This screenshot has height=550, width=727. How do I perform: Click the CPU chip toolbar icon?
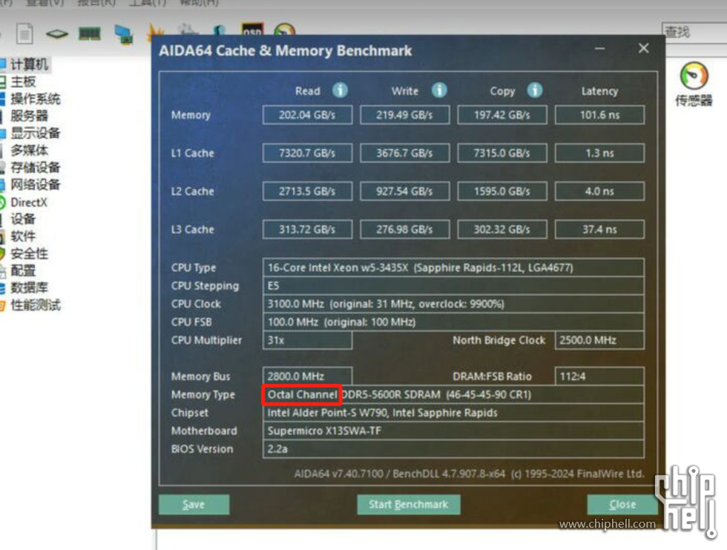coord(56,33)
